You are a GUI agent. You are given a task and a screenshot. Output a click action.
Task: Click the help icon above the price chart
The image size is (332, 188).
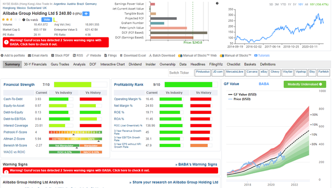pyautogui.click(x=217, y=3)
